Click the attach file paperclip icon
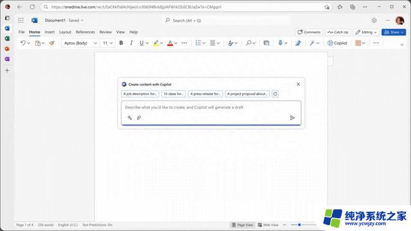Viewport: 411px width, 231px height. pyautogui.click(x=139, y=118)
